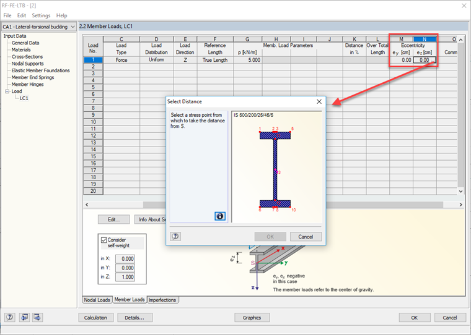This screenshot has height=335, width=471.
Task: Open the Help menu
Action: 61,15
